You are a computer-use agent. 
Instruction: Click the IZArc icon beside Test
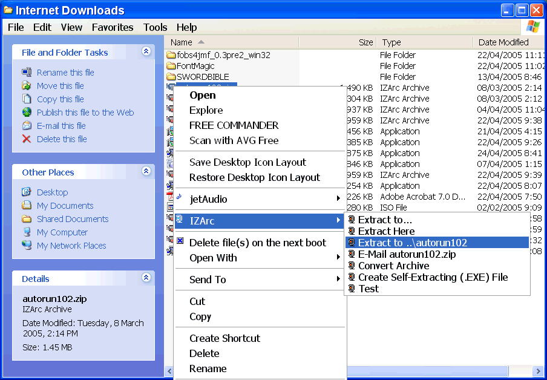tap(352, 289)
